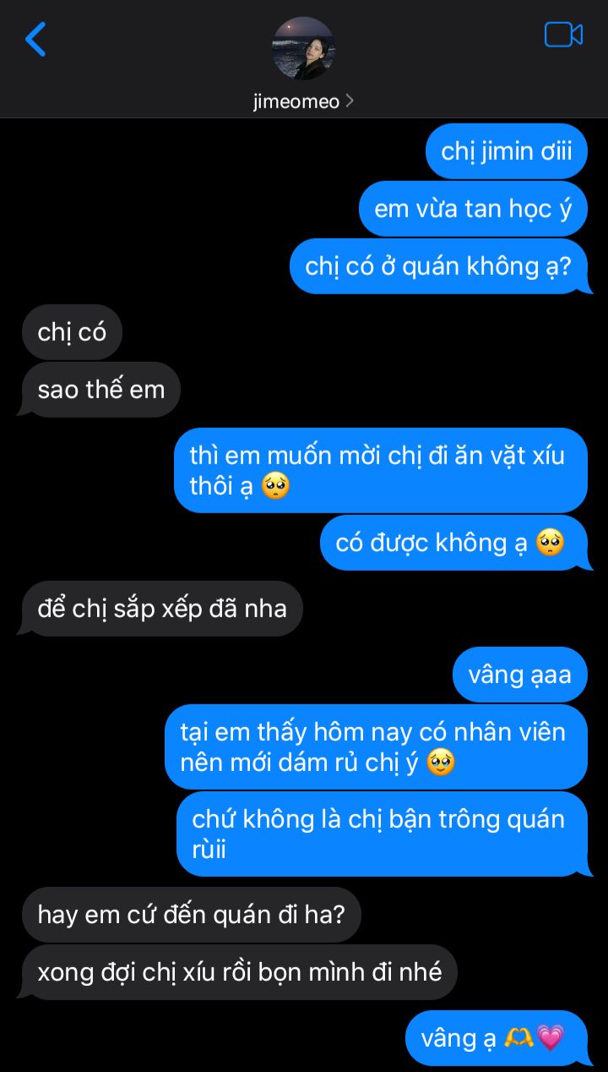Open the jimeomeo contact name

[296, 101]
